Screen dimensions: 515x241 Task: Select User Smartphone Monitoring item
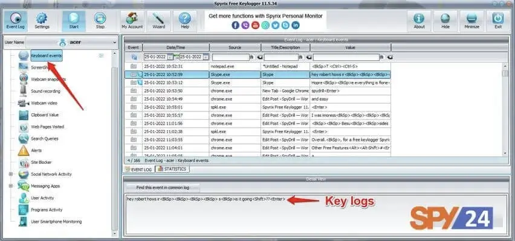[56, 221]
